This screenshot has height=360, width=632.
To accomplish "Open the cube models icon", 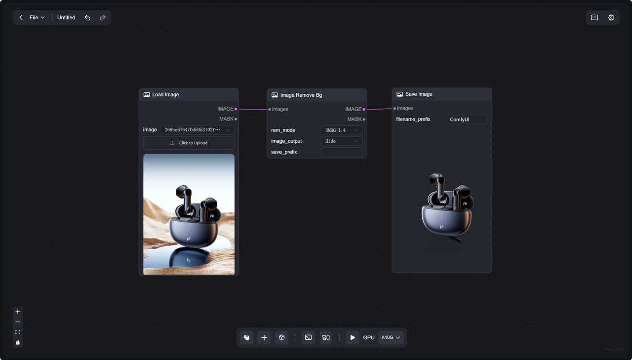I will [281, 338].
